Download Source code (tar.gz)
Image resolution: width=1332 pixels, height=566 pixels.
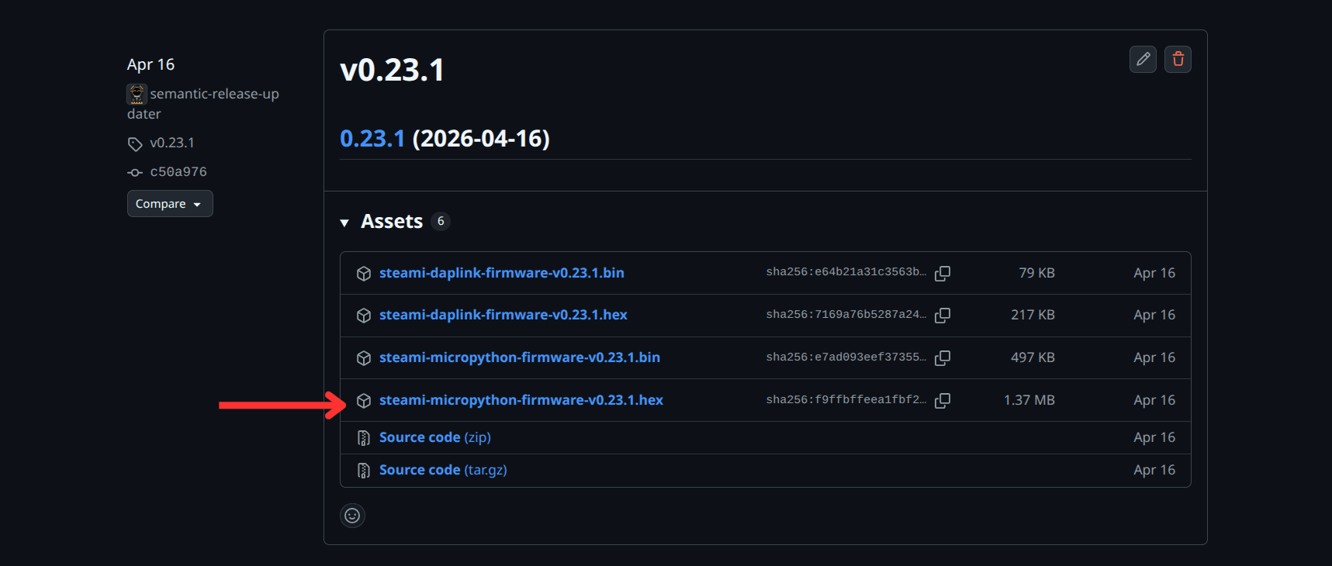pyautogui.click(x=443, y=470)
